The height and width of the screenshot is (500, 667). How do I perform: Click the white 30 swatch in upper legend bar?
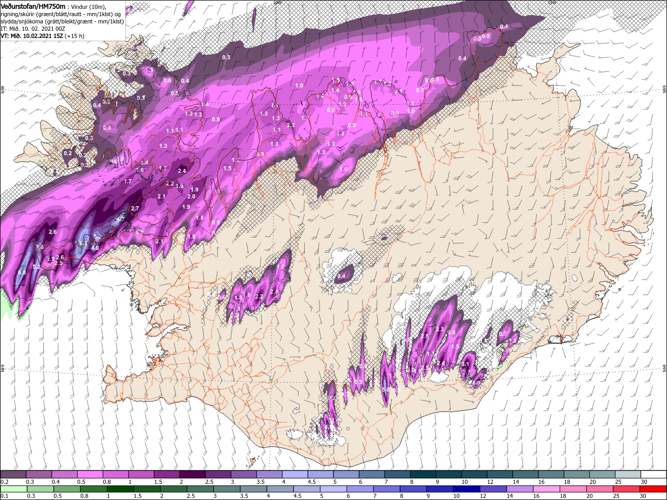(x=653, y=474)
